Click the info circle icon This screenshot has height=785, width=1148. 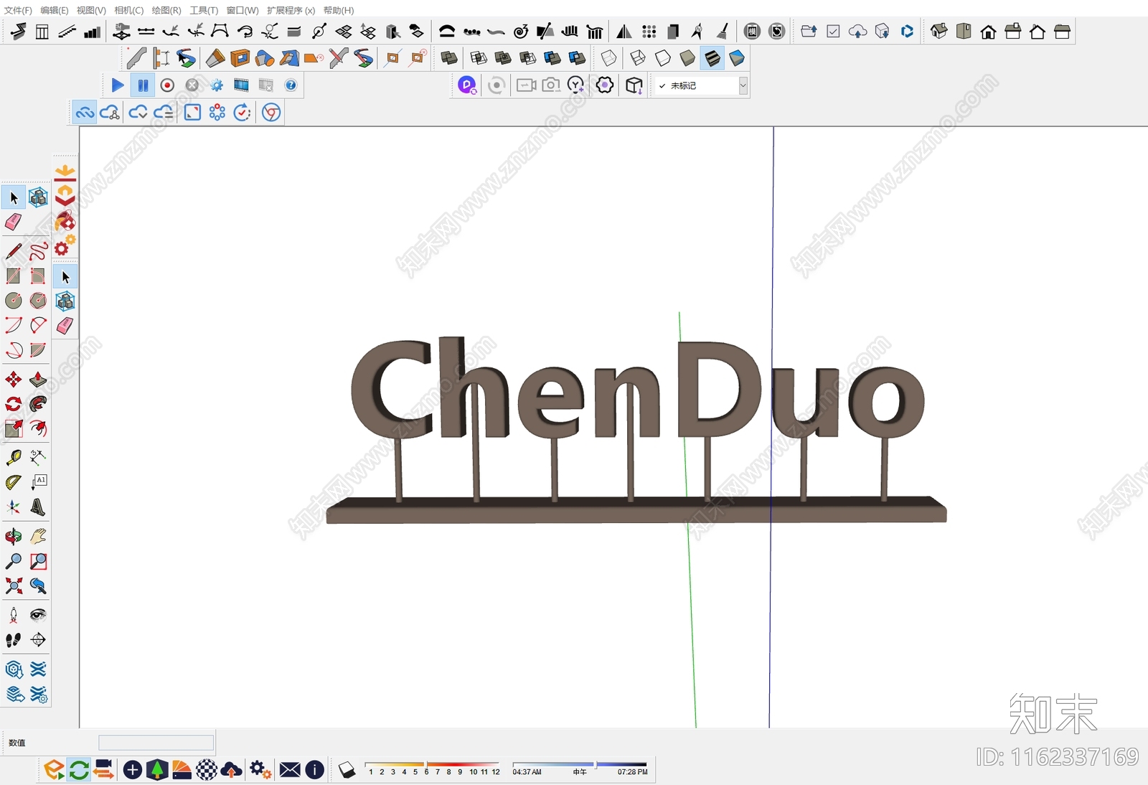314,770
